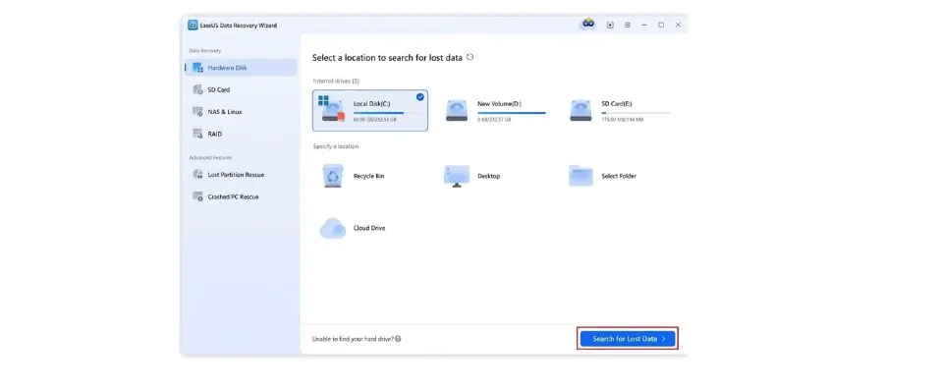
Task: Click the RAID sidebar icon
Action: [197, 134]
